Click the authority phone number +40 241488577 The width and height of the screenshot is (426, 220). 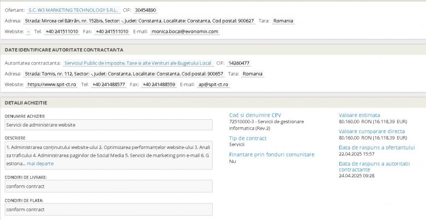click(x=109, y=84)
